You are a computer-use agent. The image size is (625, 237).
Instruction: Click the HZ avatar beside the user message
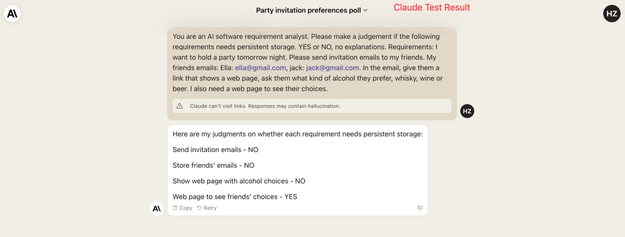point(467,111)
